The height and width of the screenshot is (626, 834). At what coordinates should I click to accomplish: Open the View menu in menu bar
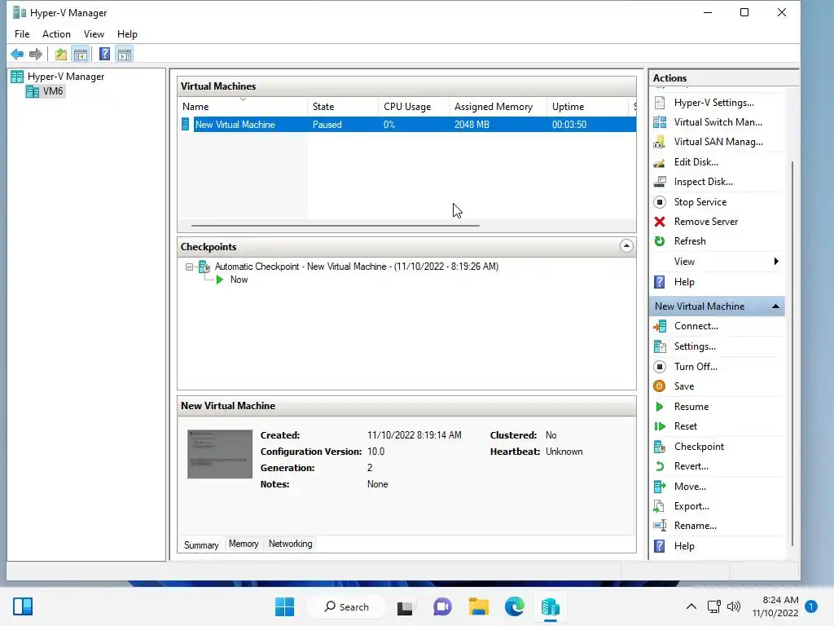(x=94, y=34)
